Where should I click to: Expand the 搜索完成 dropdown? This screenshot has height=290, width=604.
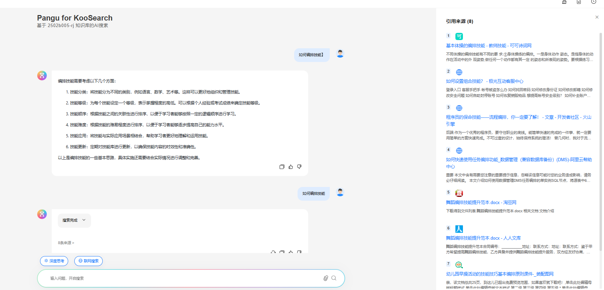(74, 220)
